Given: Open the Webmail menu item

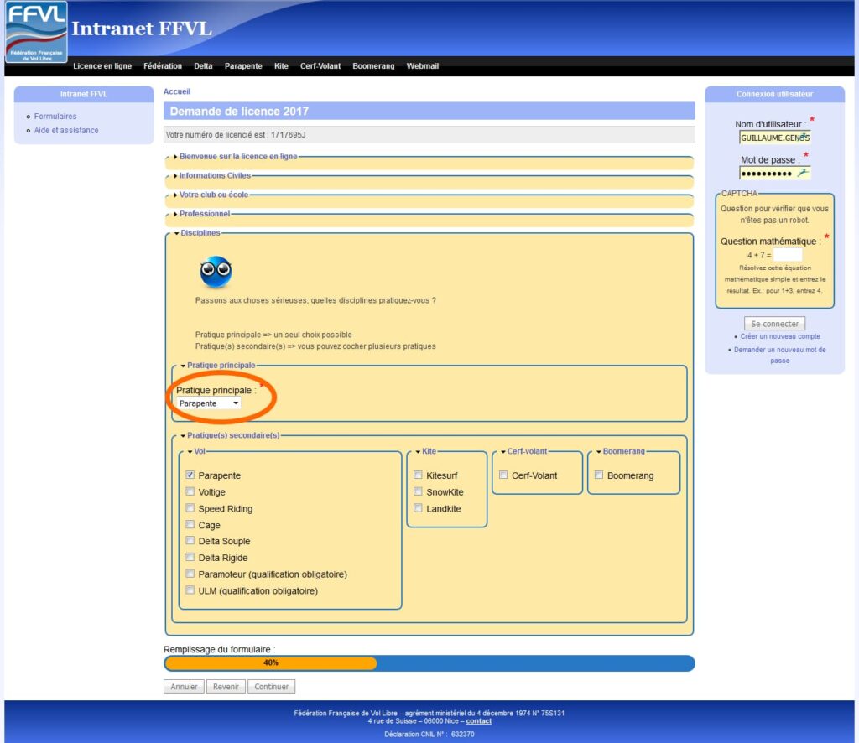Looking at the screenshot, I should [422, 66].
